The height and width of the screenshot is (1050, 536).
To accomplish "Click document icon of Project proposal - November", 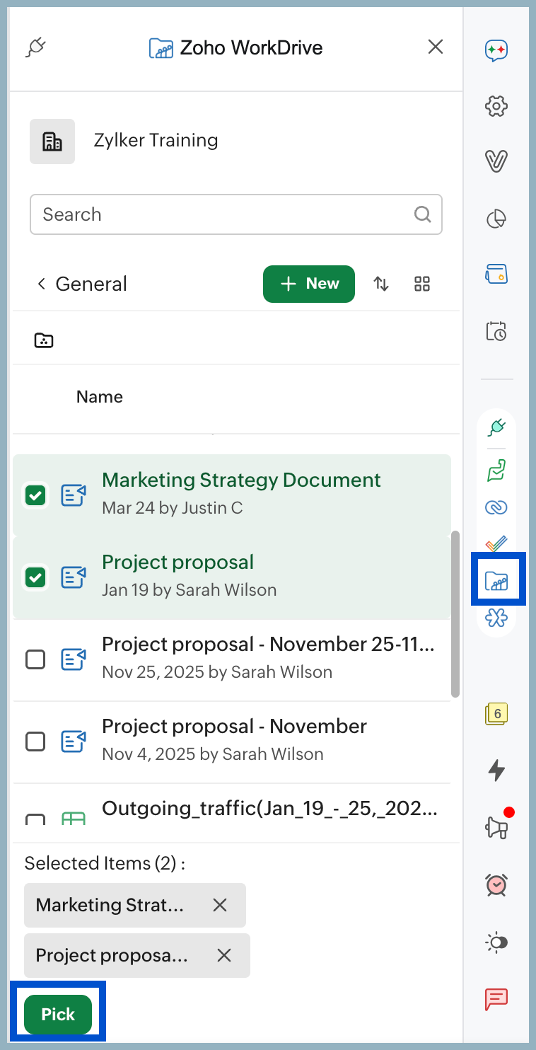I will (73, 742).
